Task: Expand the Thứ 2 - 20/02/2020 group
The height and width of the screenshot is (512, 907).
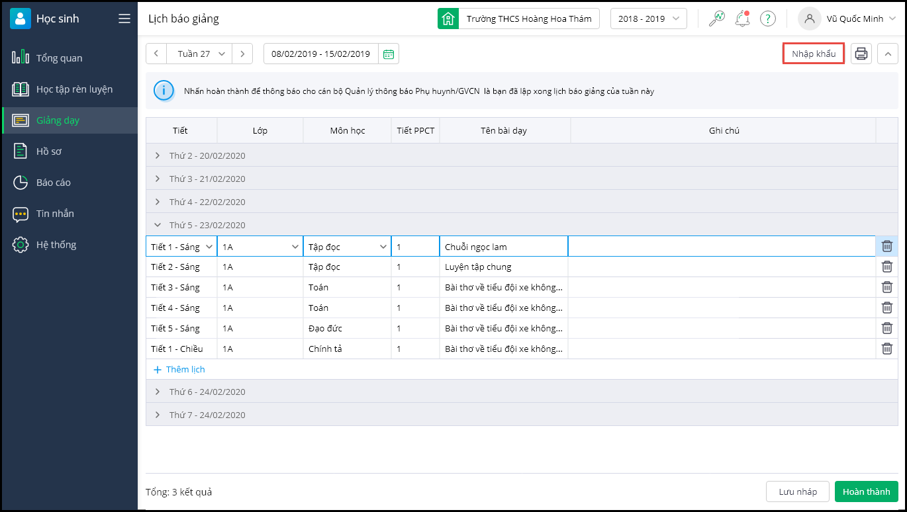Action: point(158,155)
